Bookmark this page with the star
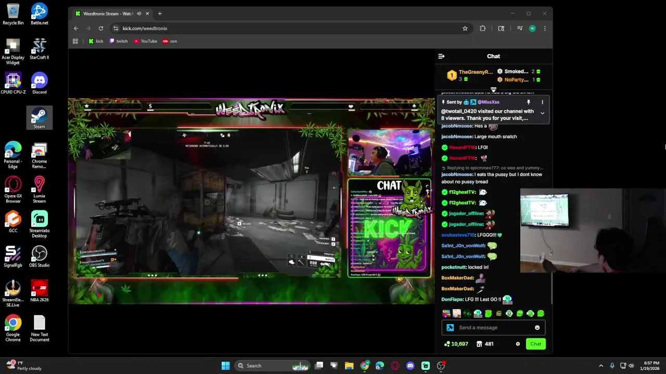The height and width of the screenshot is (374, 666). (x=465, y=29)
